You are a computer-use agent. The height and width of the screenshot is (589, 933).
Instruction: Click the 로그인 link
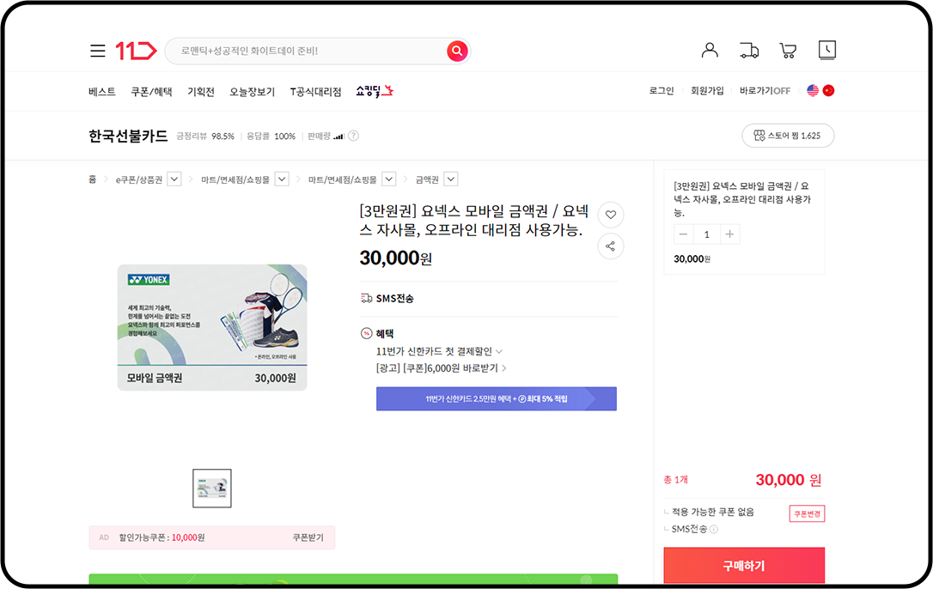click(x=661, y=90)
